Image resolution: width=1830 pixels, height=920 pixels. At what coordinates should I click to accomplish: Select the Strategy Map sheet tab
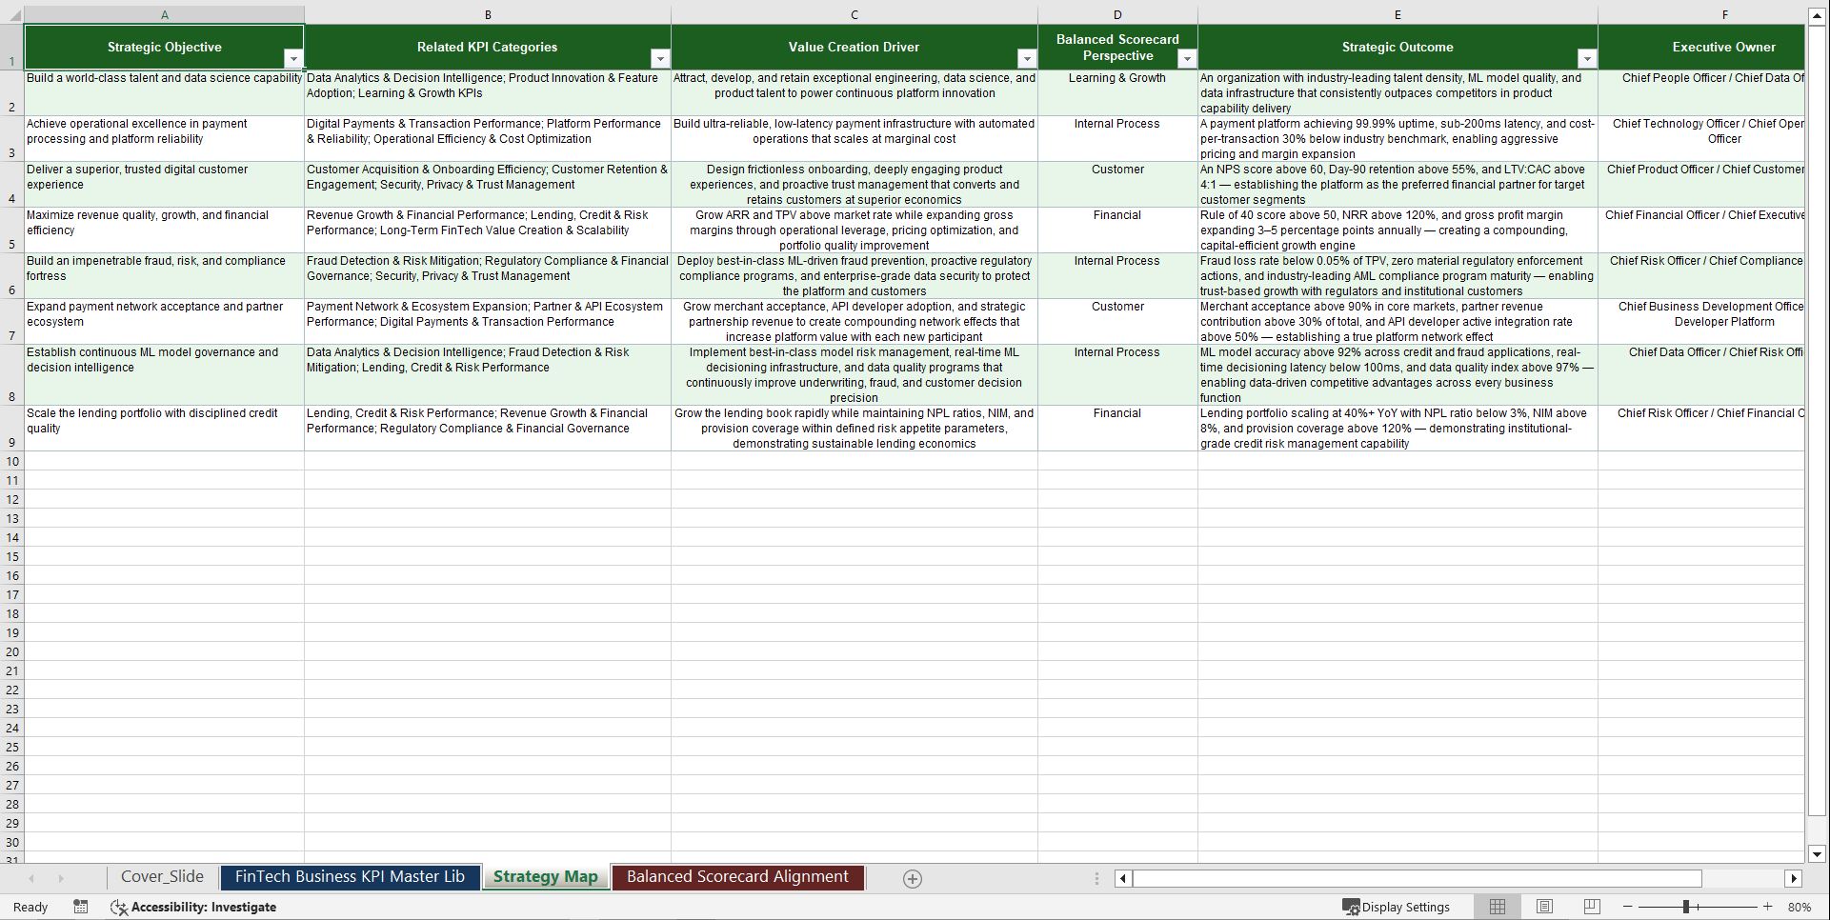click(x=546, y=877)
